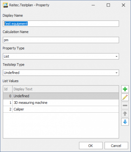This screenshot has width=131, height=152.
Task: Sort by the Display Text column header
Action: pos(65,89)
